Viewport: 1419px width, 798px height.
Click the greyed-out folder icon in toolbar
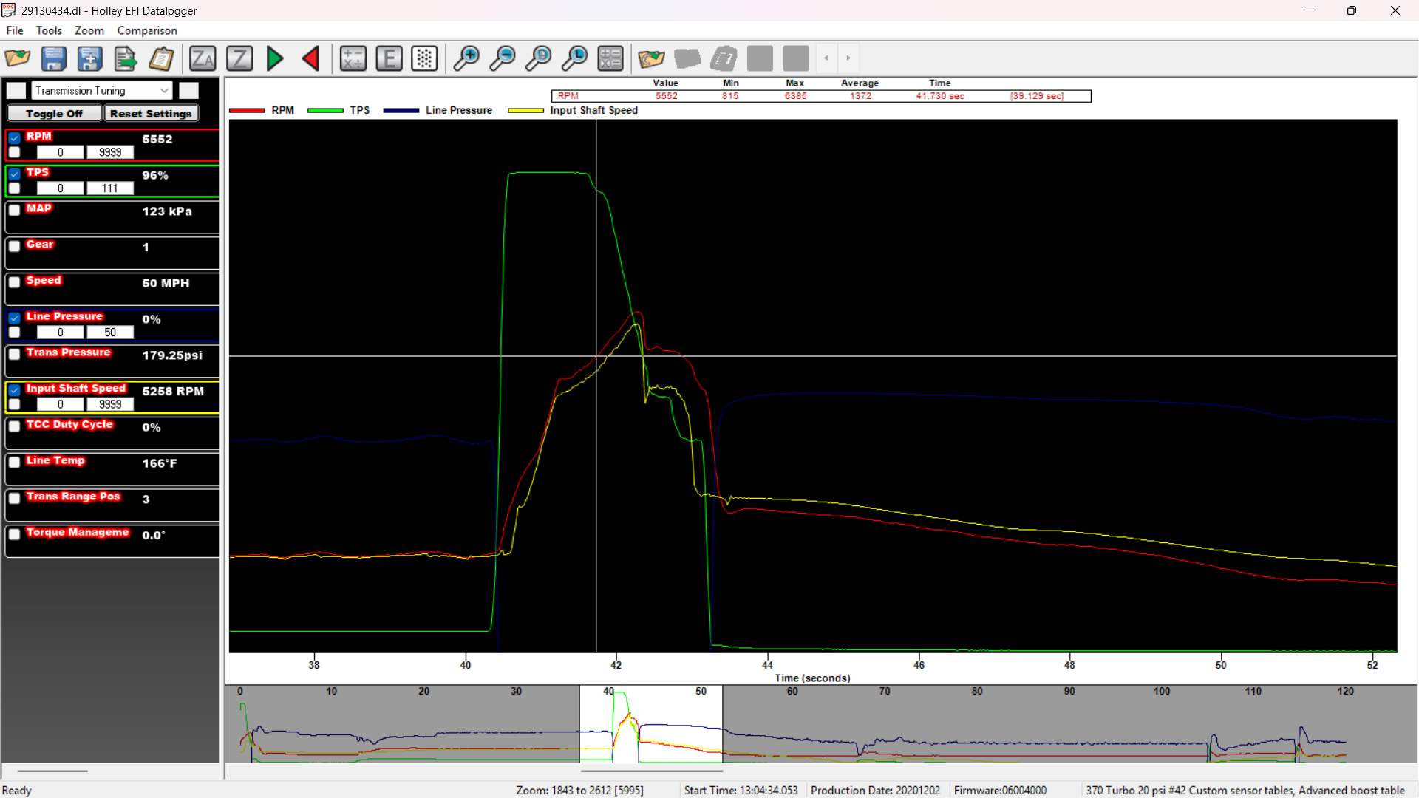(687, 58)
